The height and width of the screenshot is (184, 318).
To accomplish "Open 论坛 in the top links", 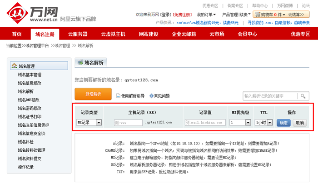I will (x=306, y=6).
